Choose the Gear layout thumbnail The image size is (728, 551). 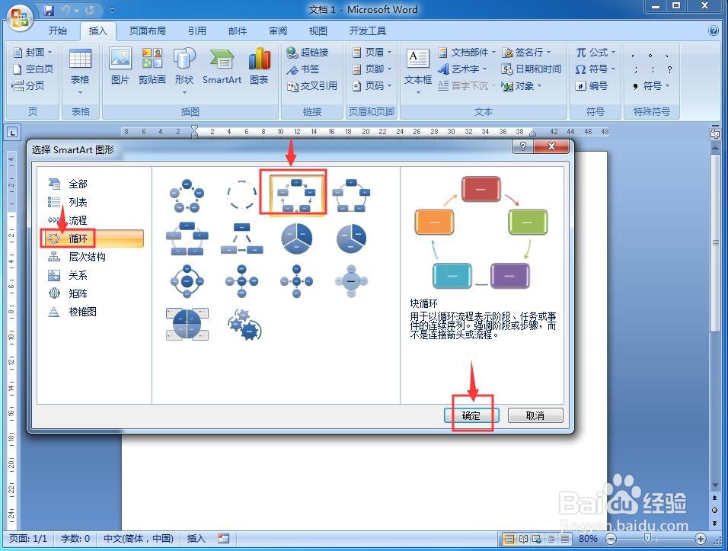(244, 325)
